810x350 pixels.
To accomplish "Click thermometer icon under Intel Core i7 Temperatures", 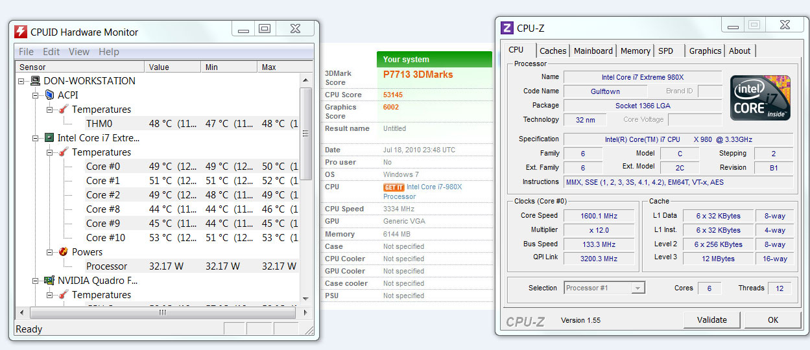I will [64, 152].
